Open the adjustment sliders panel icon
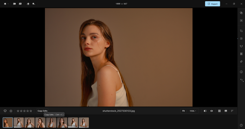 241,39
